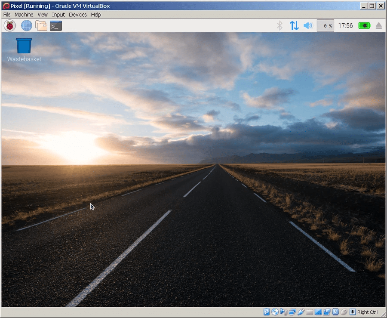This screenshot has height=318, width=387.
Task: Click the CPU usage monitor showing 0%
Action: click(326, 25)
